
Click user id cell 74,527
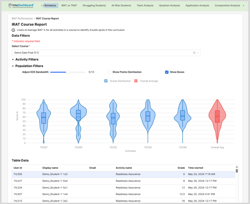pyautogui.click(x=18, y=181)
